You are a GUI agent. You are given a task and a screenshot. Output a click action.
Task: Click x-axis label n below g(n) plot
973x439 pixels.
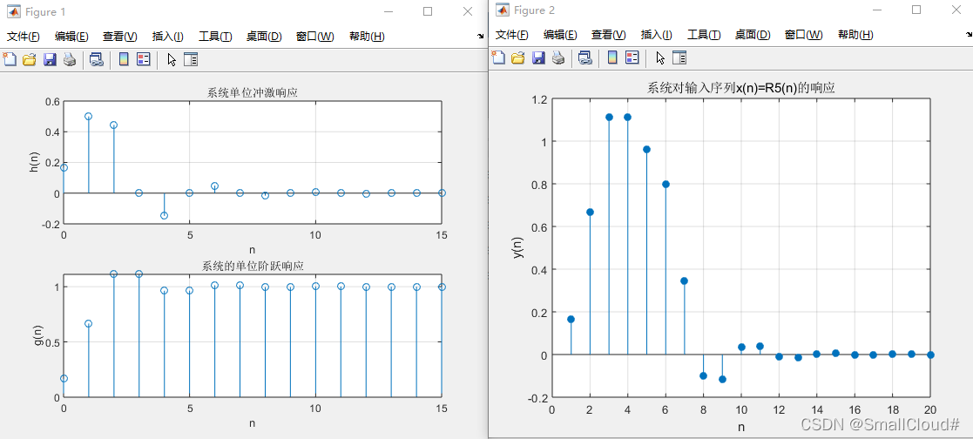[x=252, y=422]
